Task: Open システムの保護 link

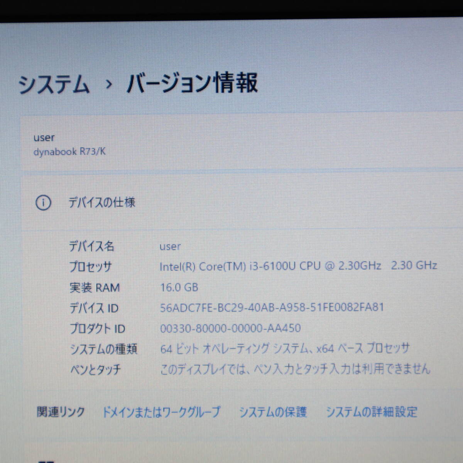Action: pyautogui.click(x=273, y=412)
